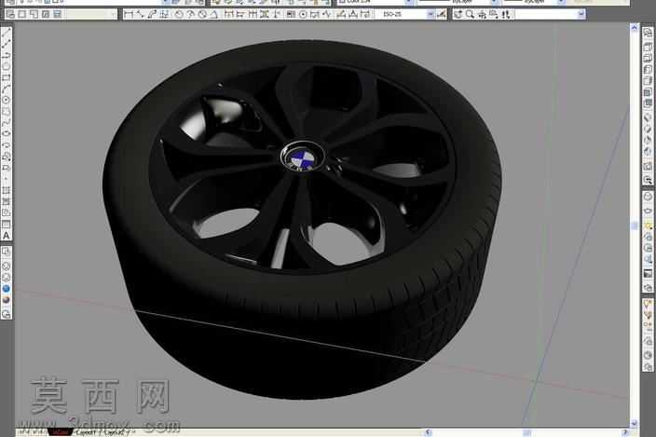The image size is (656, 437).
Task: Select the Aligned Dimension tool
Action: click(x=140, y=15)
